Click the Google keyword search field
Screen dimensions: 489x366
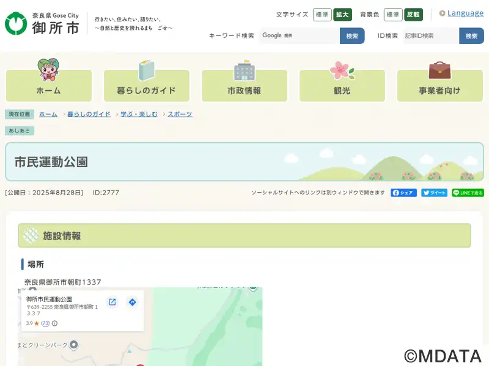pyautogui.click(x=300, y=36)
